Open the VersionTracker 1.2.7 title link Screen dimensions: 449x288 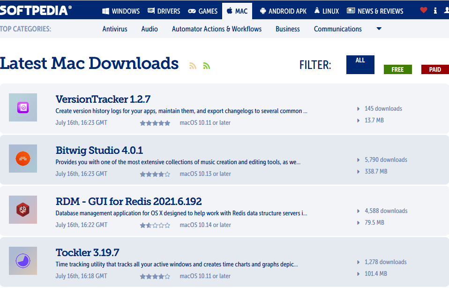(x=103, y=99)
